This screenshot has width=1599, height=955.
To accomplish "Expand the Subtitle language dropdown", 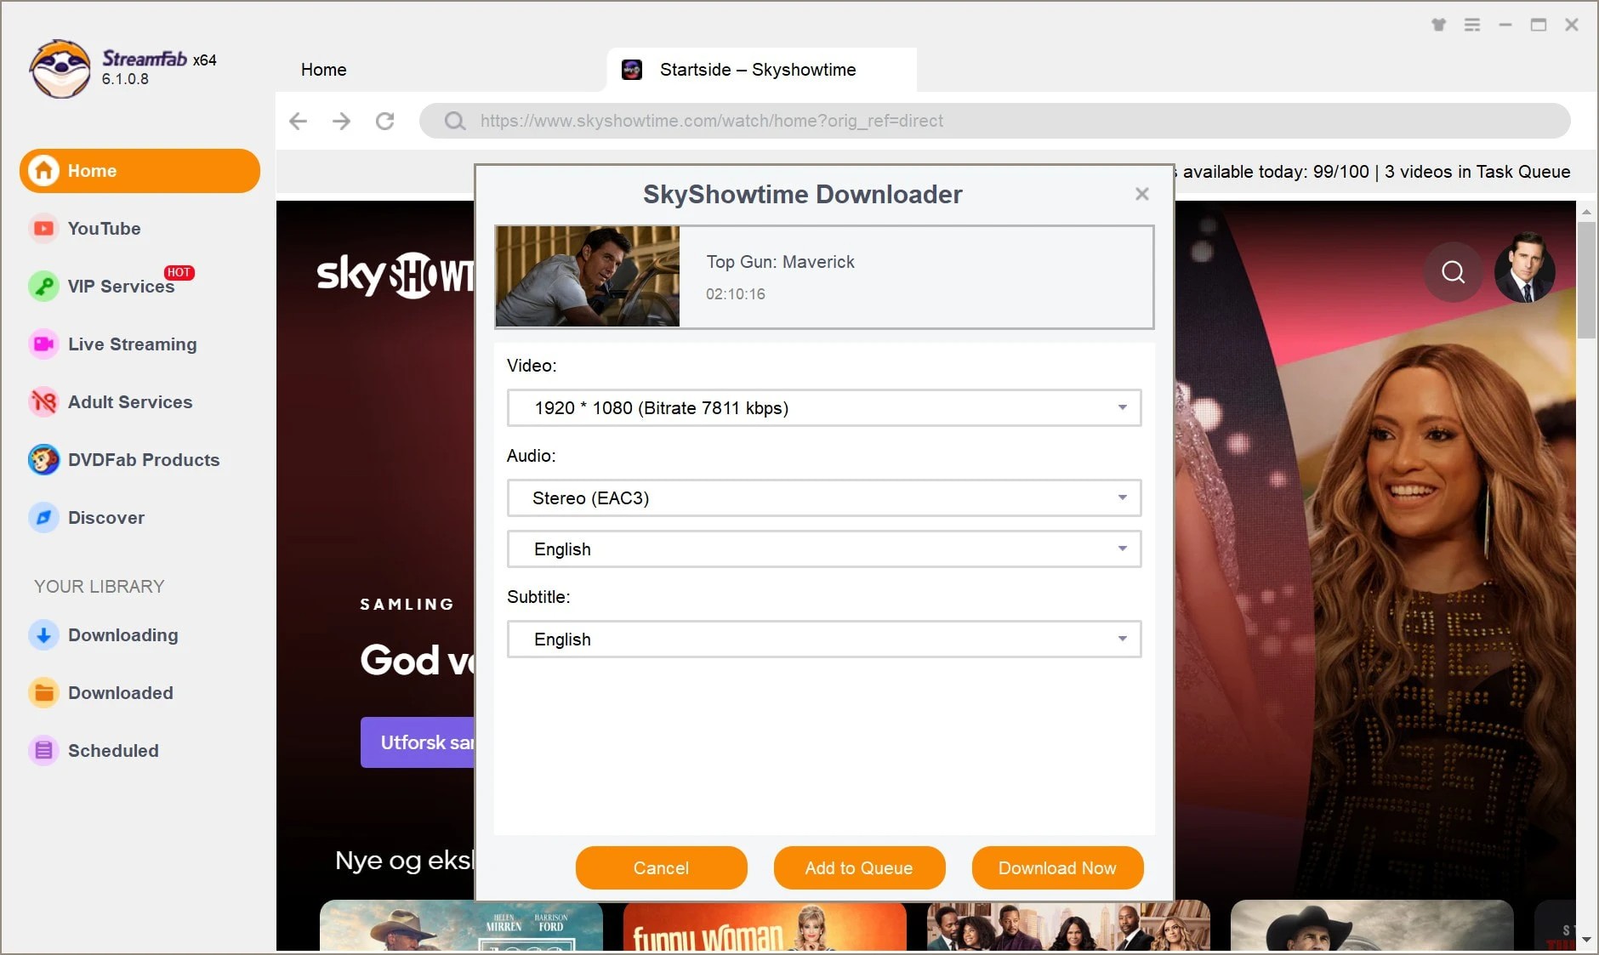I will tap(823, 640).
